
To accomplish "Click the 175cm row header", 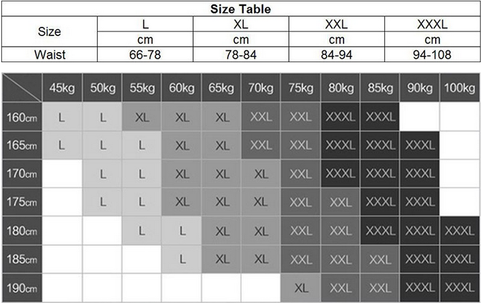I will pos(22,203).
